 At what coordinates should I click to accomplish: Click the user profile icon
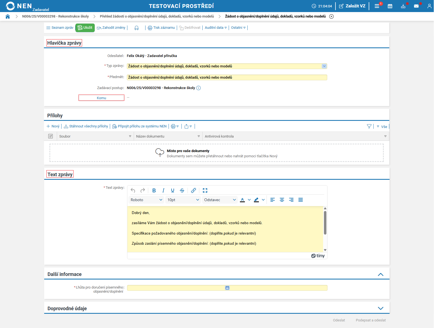tap(429, 6)
